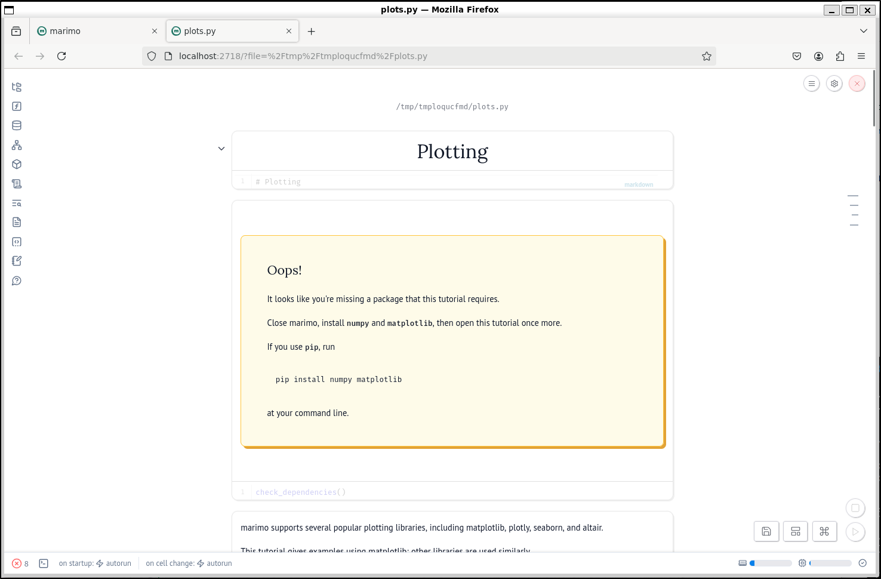Collapse the Plotting section chevron

pyautogui.click(x=221, y=149)
